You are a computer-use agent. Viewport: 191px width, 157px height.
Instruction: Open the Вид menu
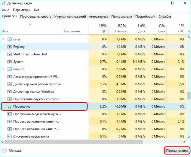click(x=37, y=10)
